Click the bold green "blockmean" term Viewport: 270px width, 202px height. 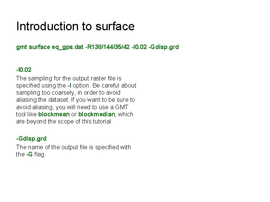(54, 114)
